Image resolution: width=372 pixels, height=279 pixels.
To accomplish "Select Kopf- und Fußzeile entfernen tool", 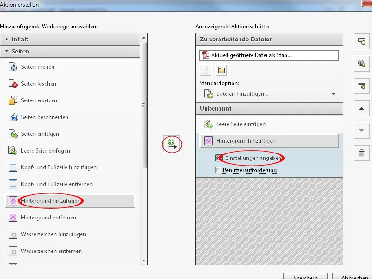I will coord(56,184).
